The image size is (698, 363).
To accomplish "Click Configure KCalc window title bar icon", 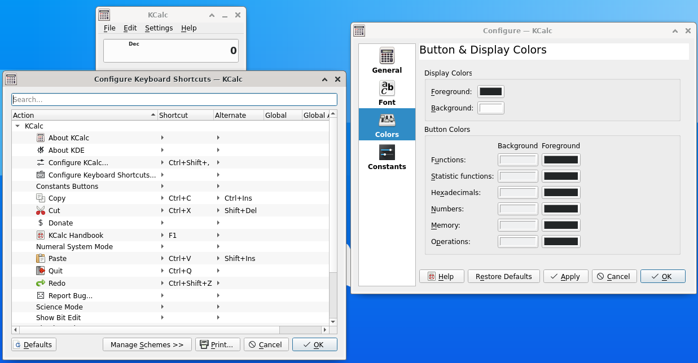I will (359, 31).
